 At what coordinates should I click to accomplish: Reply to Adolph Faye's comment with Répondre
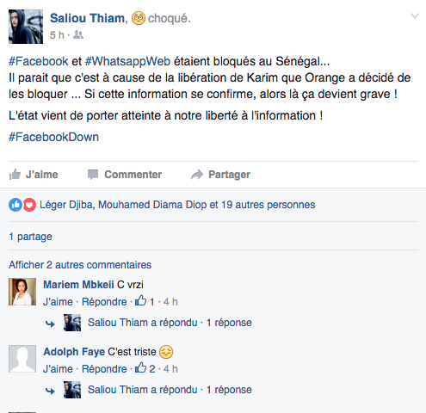(x=104, y=369)
